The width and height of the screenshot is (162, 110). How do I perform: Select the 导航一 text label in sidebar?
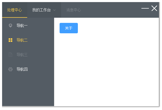[x=22, y=25]
